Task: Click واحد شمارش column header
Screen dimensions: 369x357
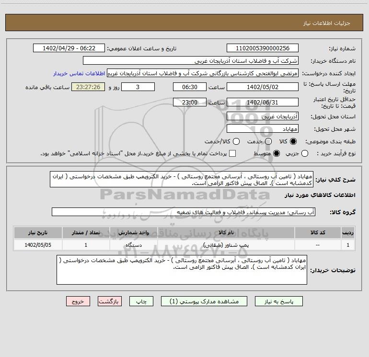Action: 133,232
